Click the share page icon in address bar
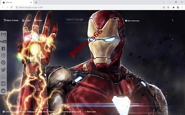185x115 pixels. click(x=164, y=7)
